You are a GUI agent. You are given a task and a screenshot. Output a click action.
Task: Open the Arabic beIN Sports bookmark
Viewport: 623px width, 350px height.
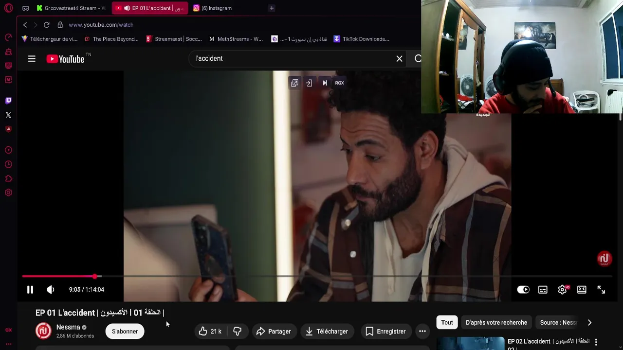[x=299, y=39]
